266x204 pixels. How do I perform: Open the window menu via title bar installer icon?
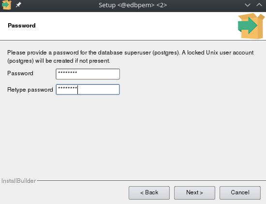tap(6, 5)
